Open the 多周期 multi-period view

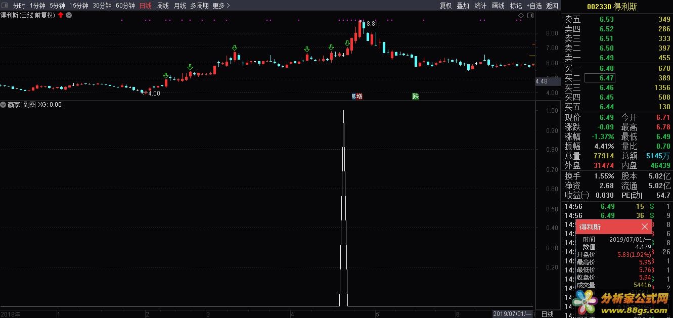[x=199, y=6]
